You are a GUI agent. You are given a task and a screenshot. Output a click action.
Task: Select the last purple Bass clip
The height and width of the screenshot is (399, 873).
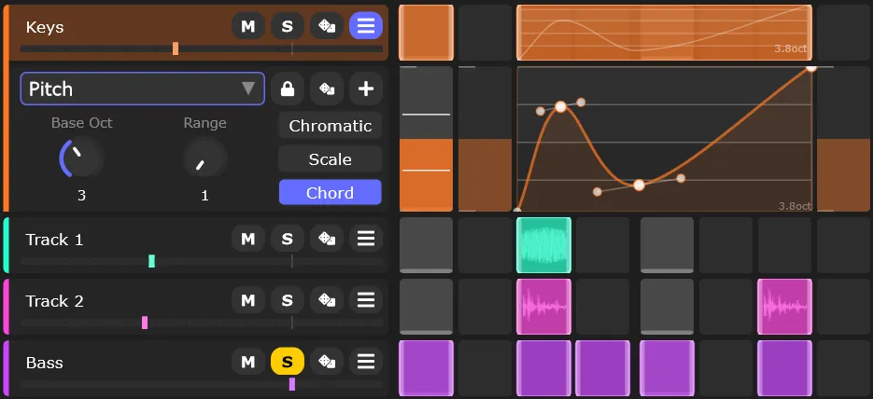pyautogui.click(x=784, y=368)
